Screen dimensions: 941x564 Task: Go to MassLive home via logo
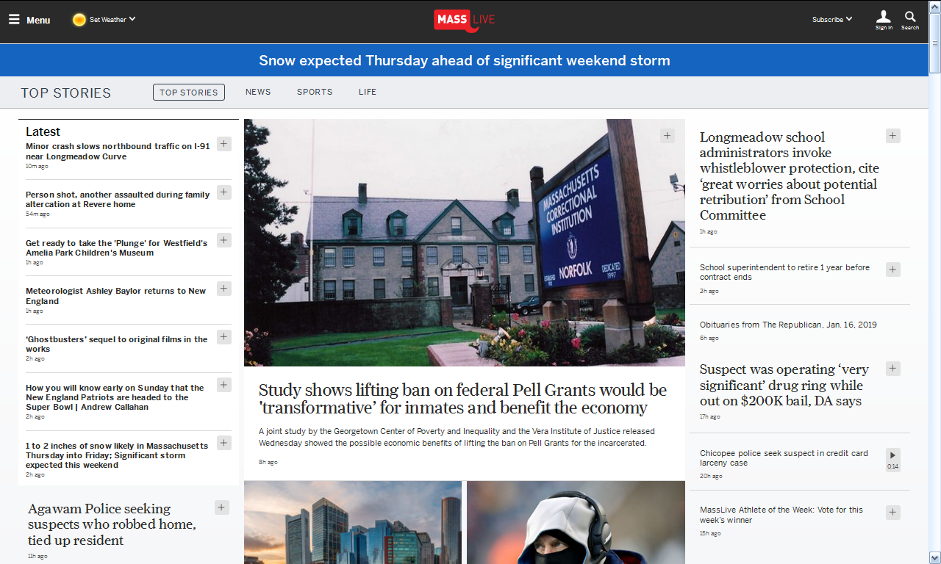[464, 20]
